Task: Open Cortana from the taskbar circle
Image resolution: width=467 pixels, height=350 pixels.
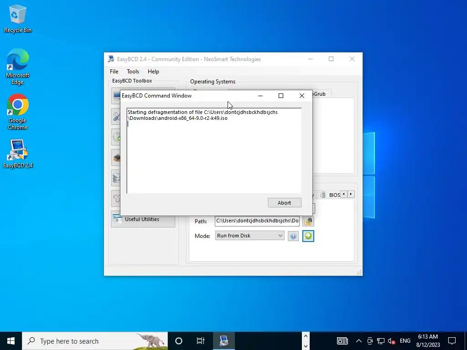Action: pos(179,341)
